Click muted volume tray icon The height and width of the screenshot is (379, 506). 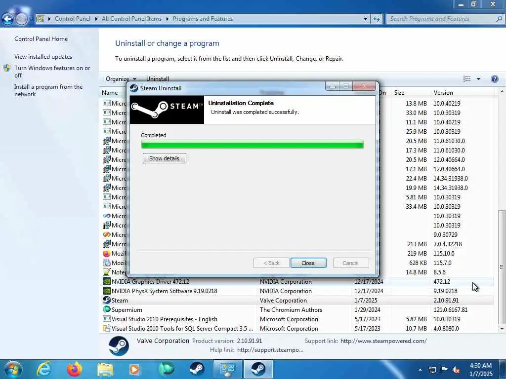click(456, 370)
